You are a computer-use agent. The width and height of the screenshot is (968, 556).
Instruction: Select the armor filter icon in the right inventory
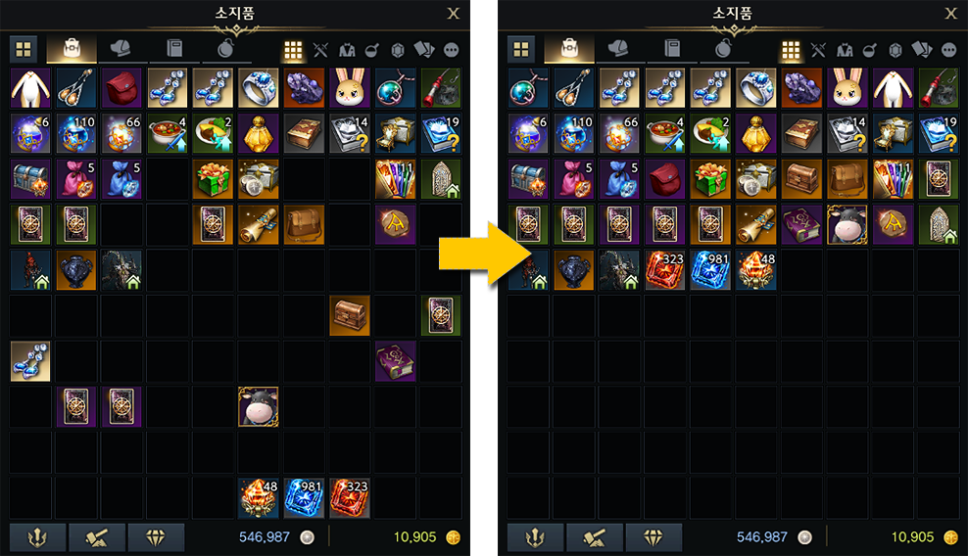click(x=845, y=50)
